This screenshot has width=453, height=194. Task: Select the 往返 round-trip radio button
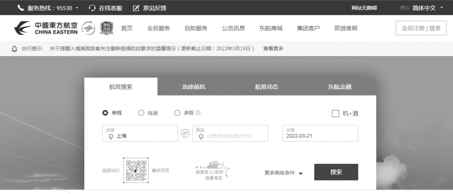141,113
